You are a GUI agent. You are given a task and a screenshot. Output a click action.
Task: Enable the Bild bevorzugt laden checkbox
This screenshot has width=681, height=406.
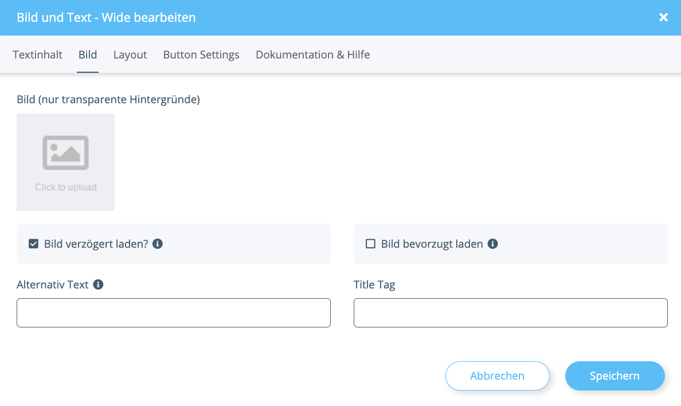point(370,244)
